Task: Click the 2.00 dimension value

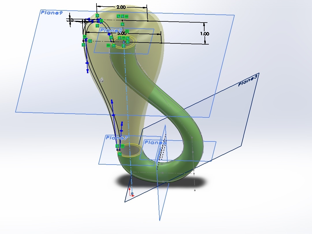Action: pyautogui.click(x=121, y=7)
